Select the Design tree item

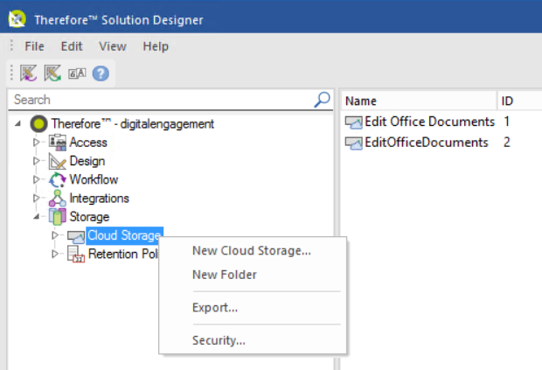pyautogui.click(x=87, y=161)
